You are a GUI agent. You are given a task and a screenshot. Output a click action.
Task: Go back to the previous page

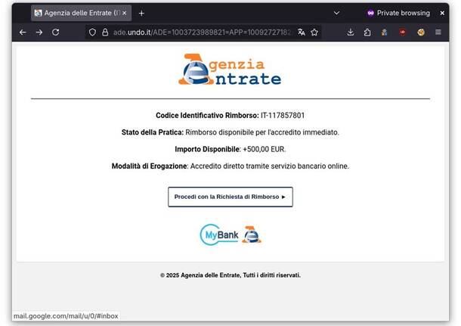point(23,32)
